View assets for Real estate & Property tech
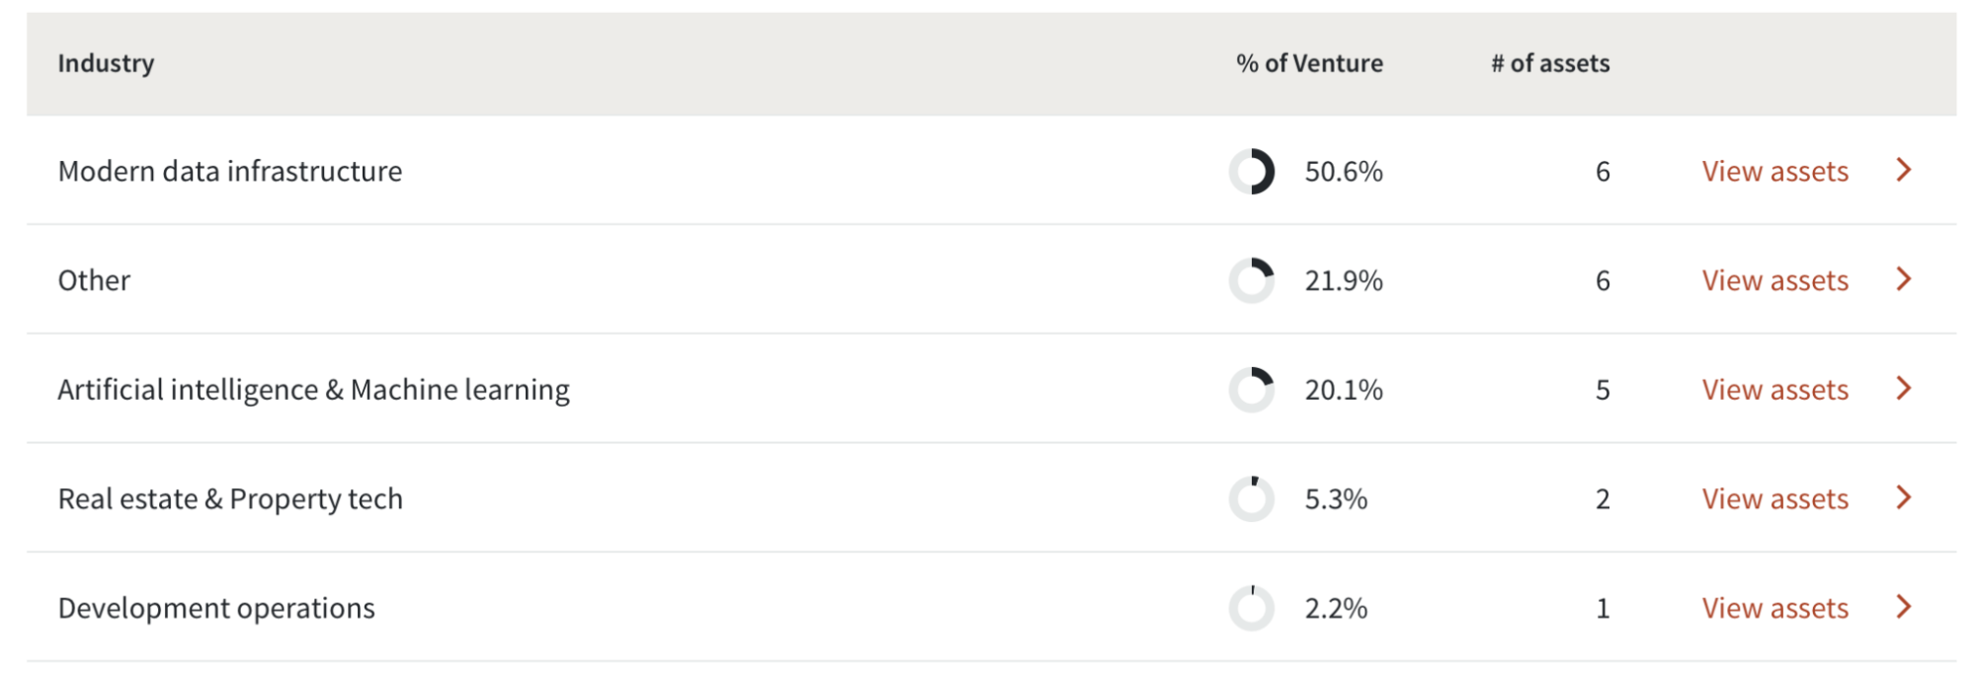Viewport: 1975px width, 674px height. pos(1774,499)
